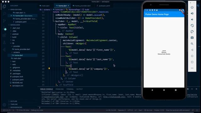Viewport: 201px width, 113px height.
Task: Expand the Outline section
Action: tap(14, 101)
